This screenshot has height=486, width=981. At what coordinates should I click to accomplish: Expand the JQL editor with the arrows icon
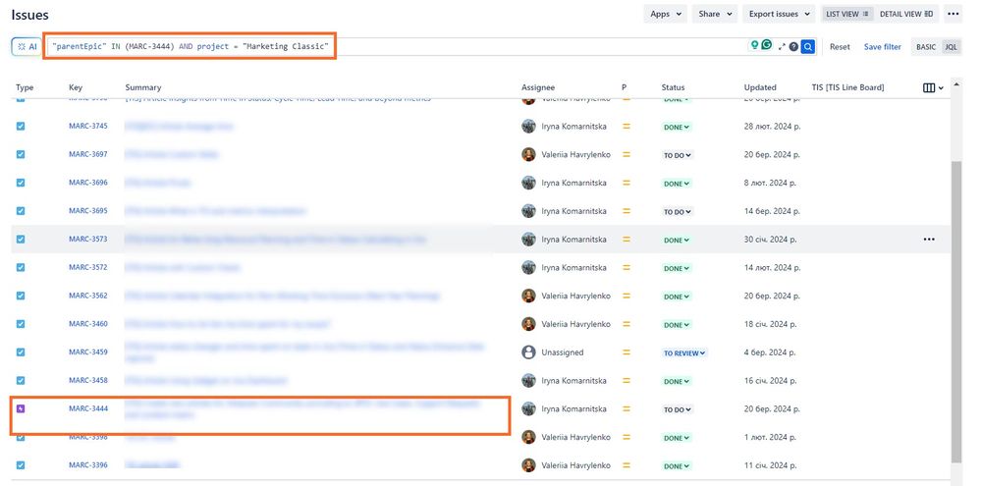point(782,46)
